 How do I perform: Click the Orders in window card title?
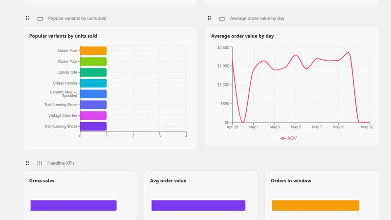(x=291, y=180)
